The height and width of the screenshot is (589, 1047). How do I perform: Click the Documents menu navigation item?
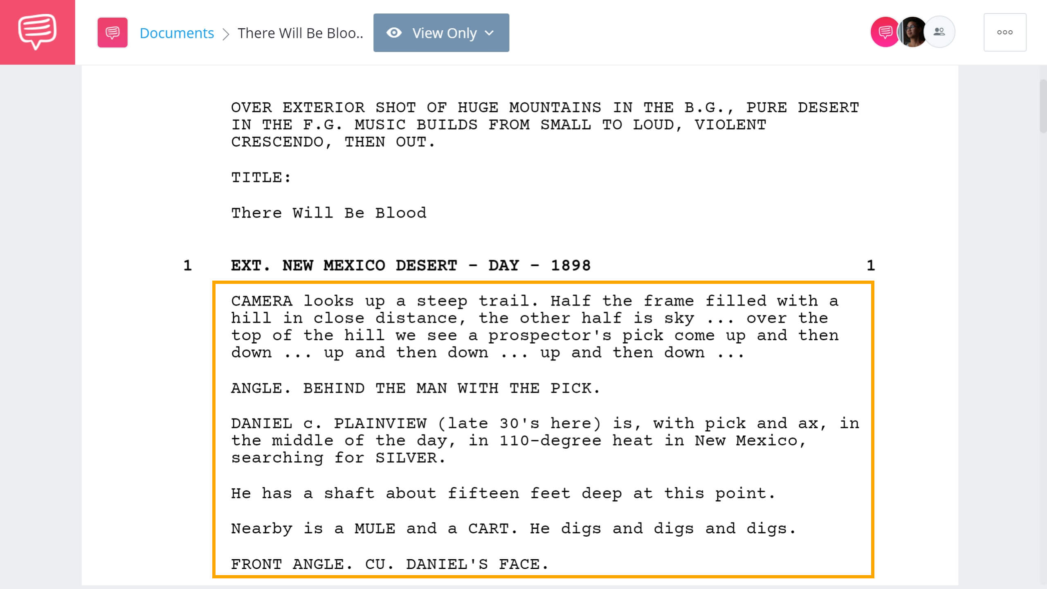pyautogui.click(x=176, y=32)
